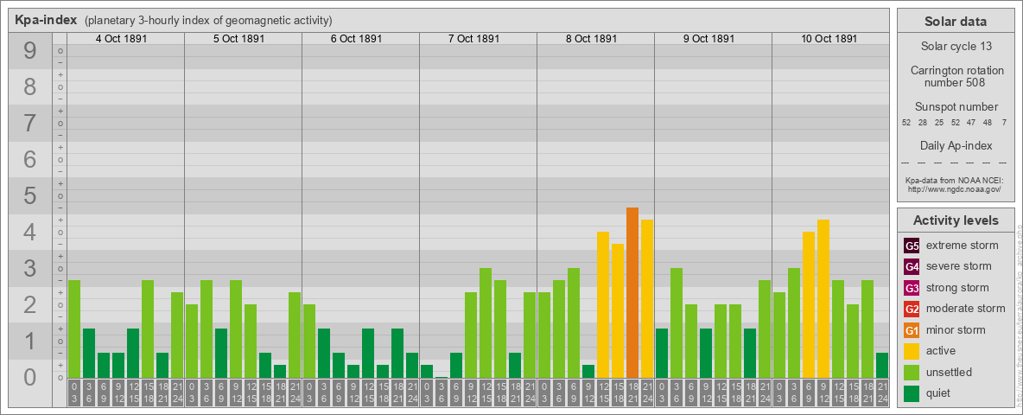The width and height of the screenshot is (1023, 415).
Task: Click the sunspot value 47
Action: click(x=971, y=123)
